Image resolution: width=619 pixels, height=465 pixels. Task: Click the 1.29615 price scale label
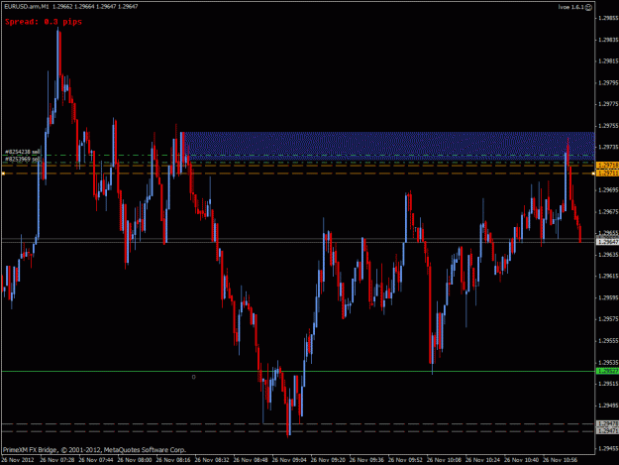pos(608,277)
